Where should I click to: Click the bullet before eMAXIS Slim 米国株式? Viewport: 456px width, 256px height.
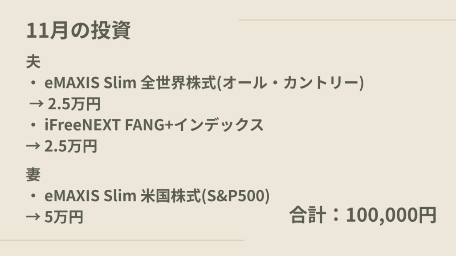point(33,196)
